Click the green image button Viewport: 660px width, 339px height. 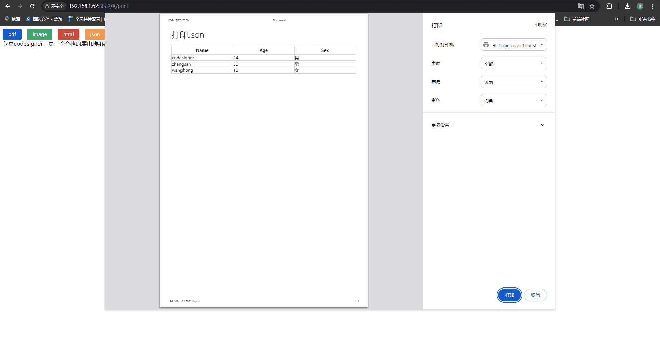[40, 34]
